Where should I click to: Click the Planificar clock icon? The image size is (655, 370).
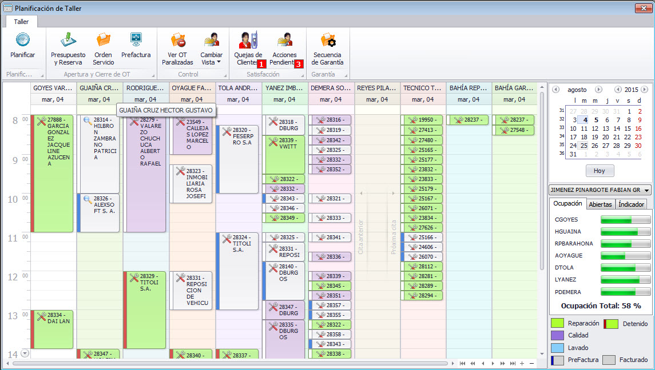tap(22, 40)
